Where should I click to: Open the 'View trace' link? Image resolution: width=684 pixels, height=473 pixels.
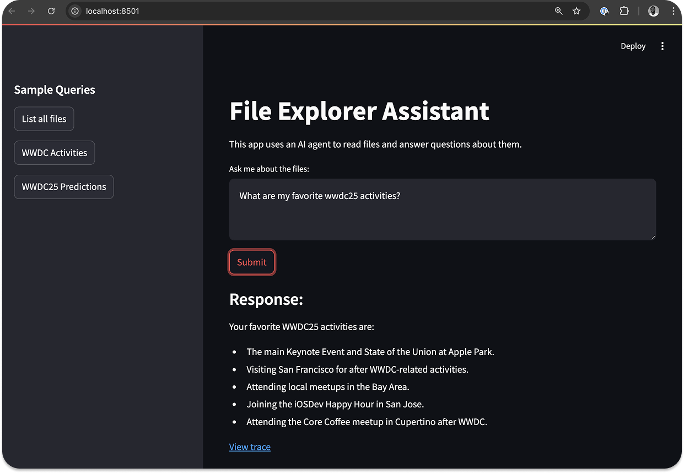250,447
